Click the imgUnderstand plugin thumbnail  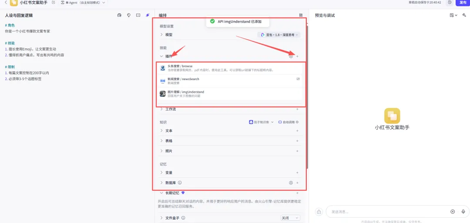pyautogui.click(x=162, y=94)
